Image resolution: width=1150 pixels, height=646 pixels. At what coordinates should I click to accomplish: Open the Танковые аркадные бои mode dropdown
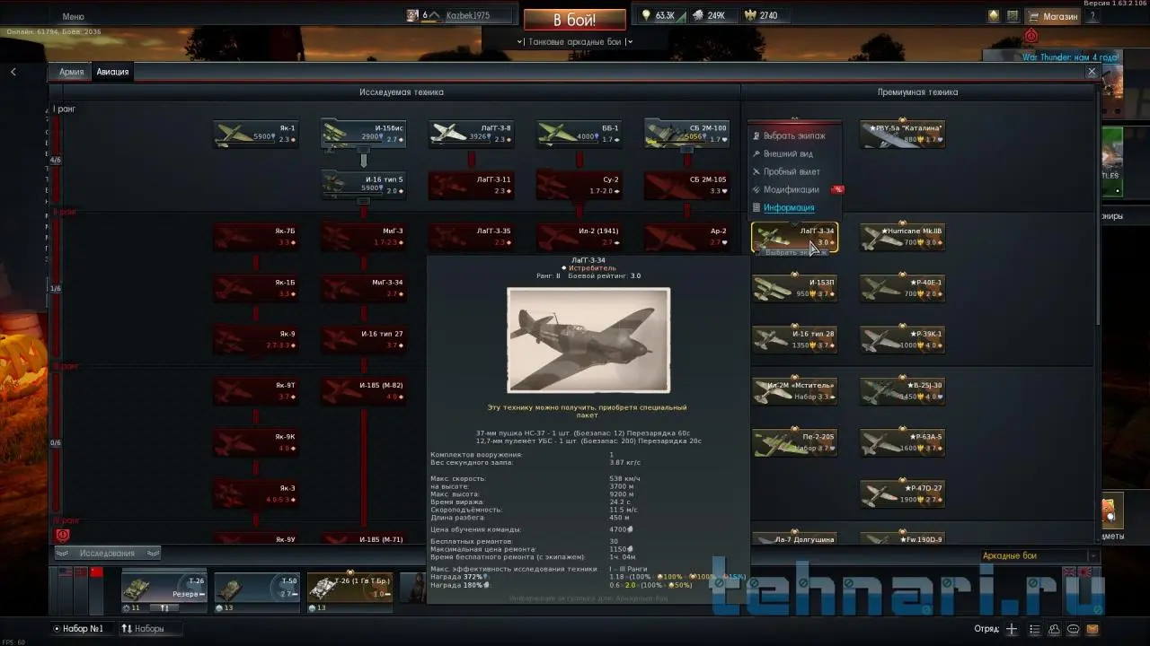(575, 41)
